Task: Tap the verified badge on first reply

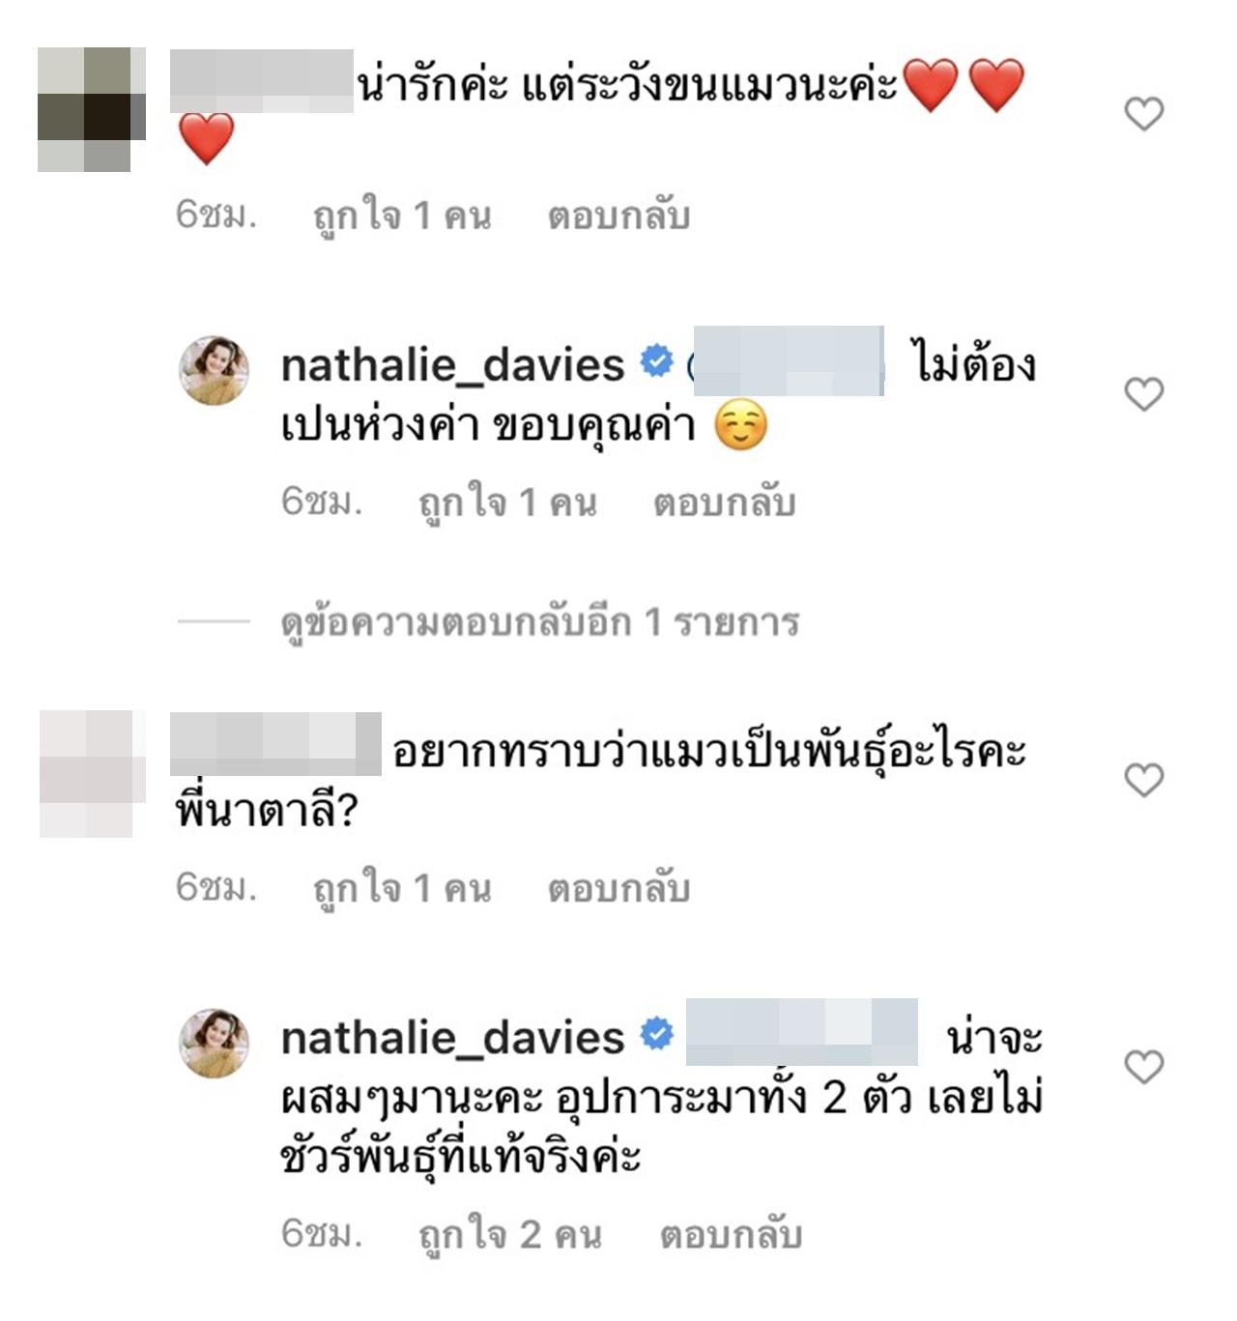Action: click(x=657, y=361)
